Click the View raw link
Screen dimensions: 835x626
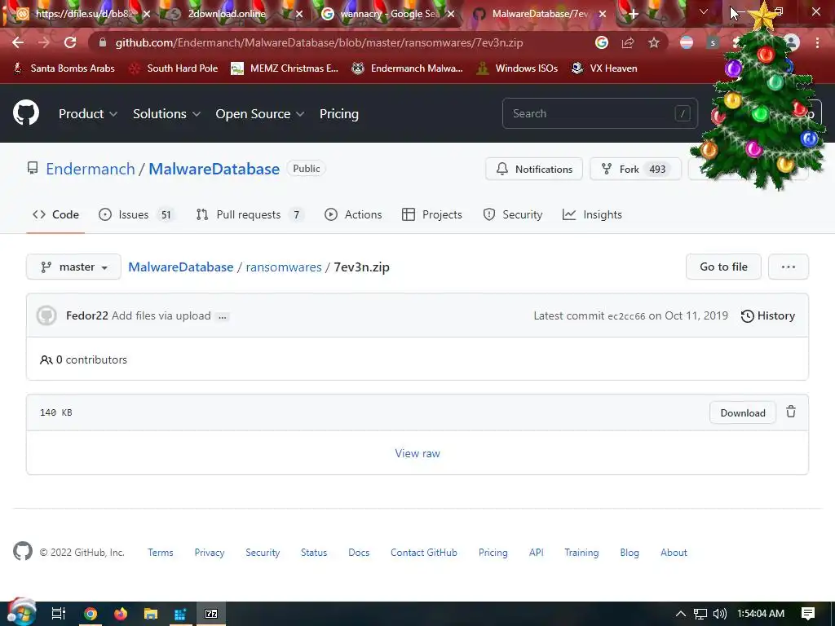point(417,453)
